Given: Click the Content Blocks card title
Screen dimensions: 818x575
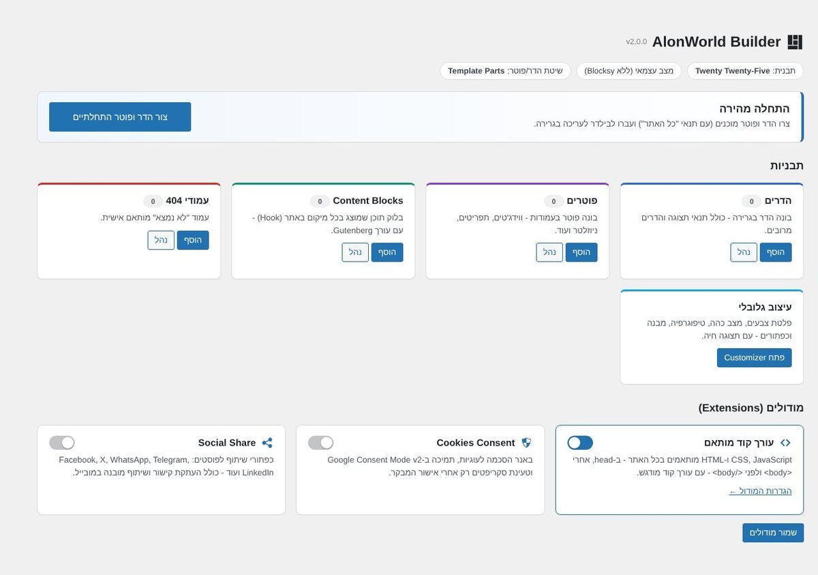Looking at the screenshot, I should pos(368,201).
